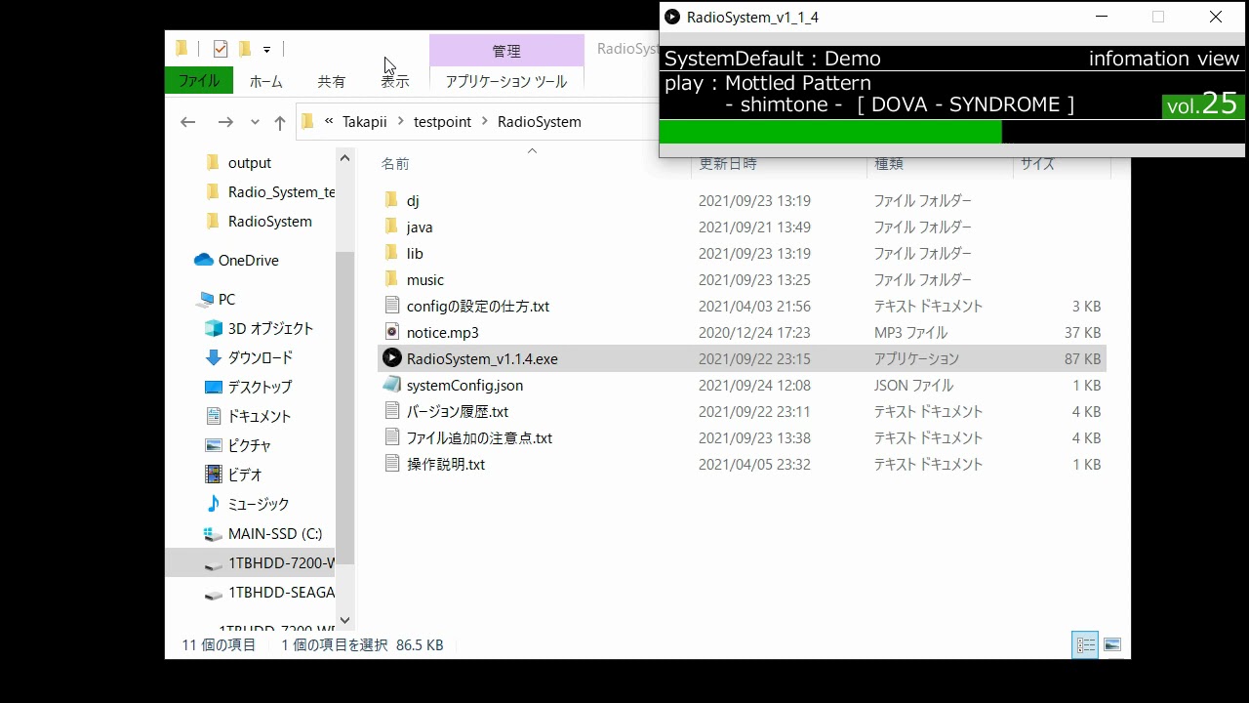This screenshot has width=1249, height=703.
Task: Open the アプリケーション ツール tab
Action: [506, 81]
